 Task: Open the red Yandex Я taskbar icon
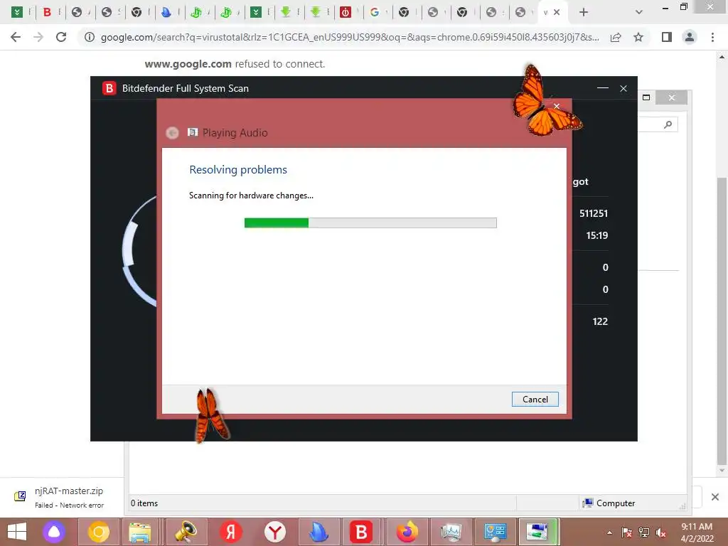tap(231, 532)
